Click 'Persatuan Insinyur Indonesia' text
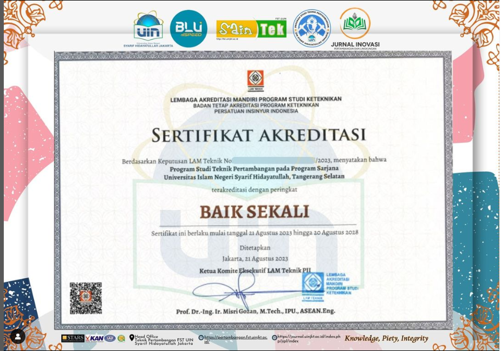This screenshot has width=501, height=351. [256, 111]
